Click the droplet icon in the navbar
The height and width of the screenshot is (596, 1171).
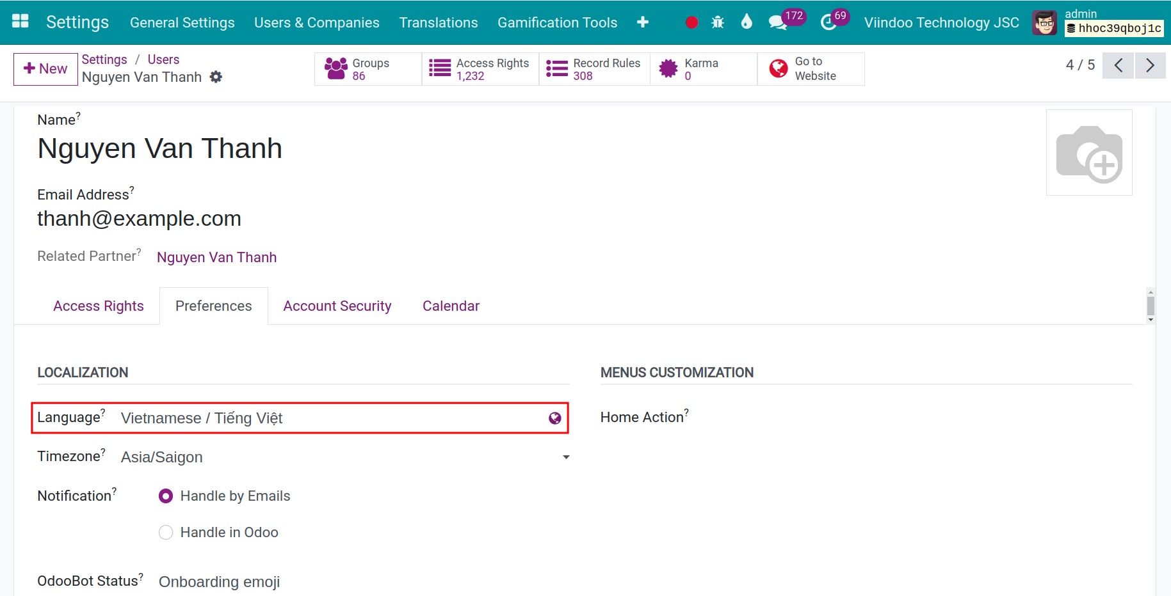(x=747, y=22)
